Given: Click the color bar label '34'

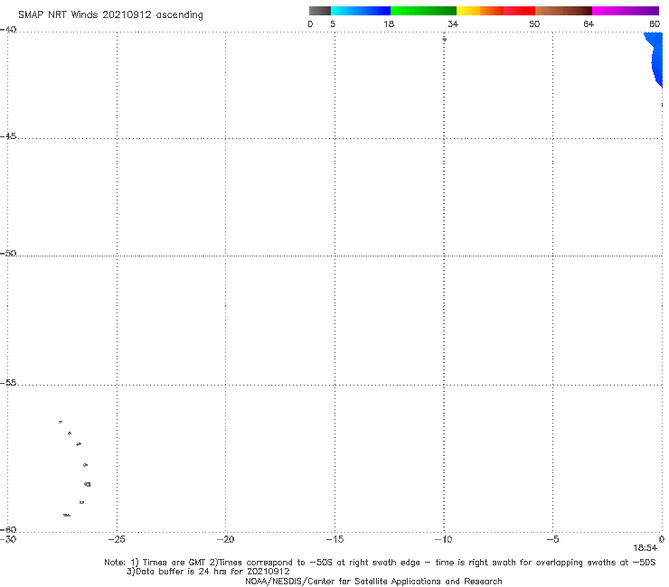Looking at the screenshot, I should coord(453,23).
